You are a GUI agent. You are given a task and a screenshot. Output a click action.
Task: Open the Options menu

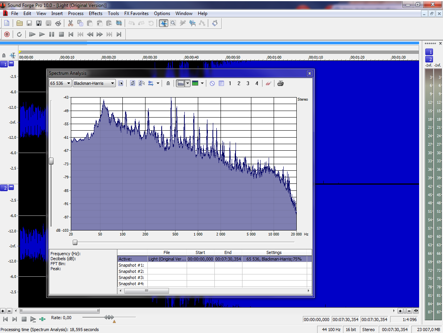[162, 13]
